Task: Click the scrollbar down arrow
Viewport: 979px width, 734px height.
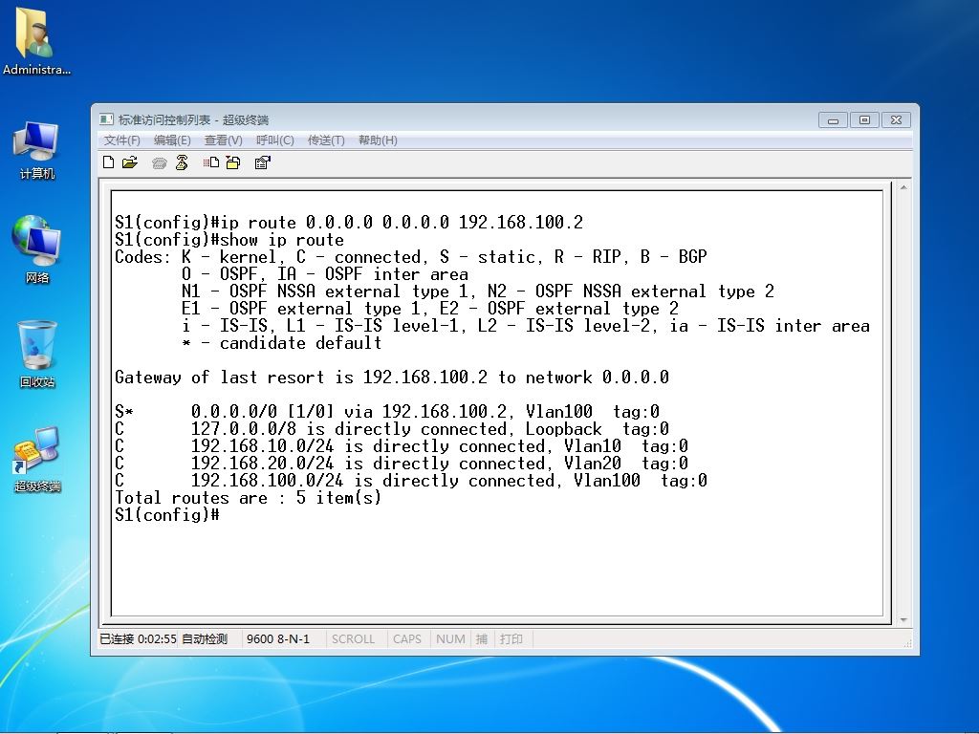Action: coord(903,619)
